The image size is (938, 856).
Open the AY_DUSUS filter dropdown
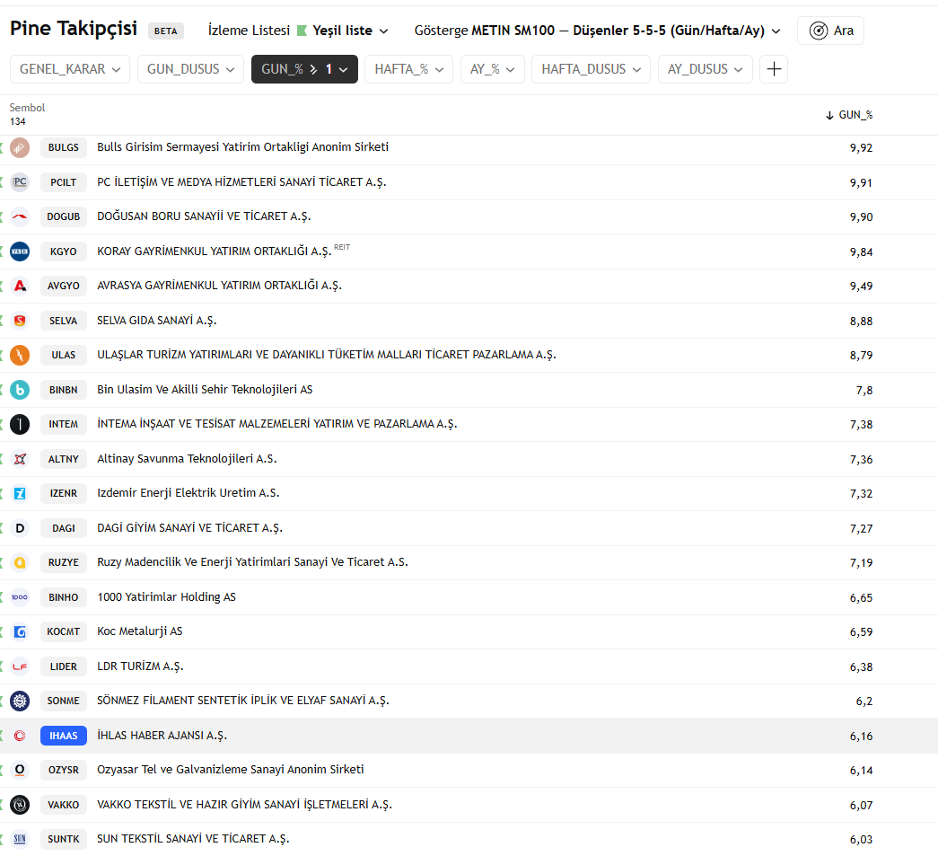point(706,69)
